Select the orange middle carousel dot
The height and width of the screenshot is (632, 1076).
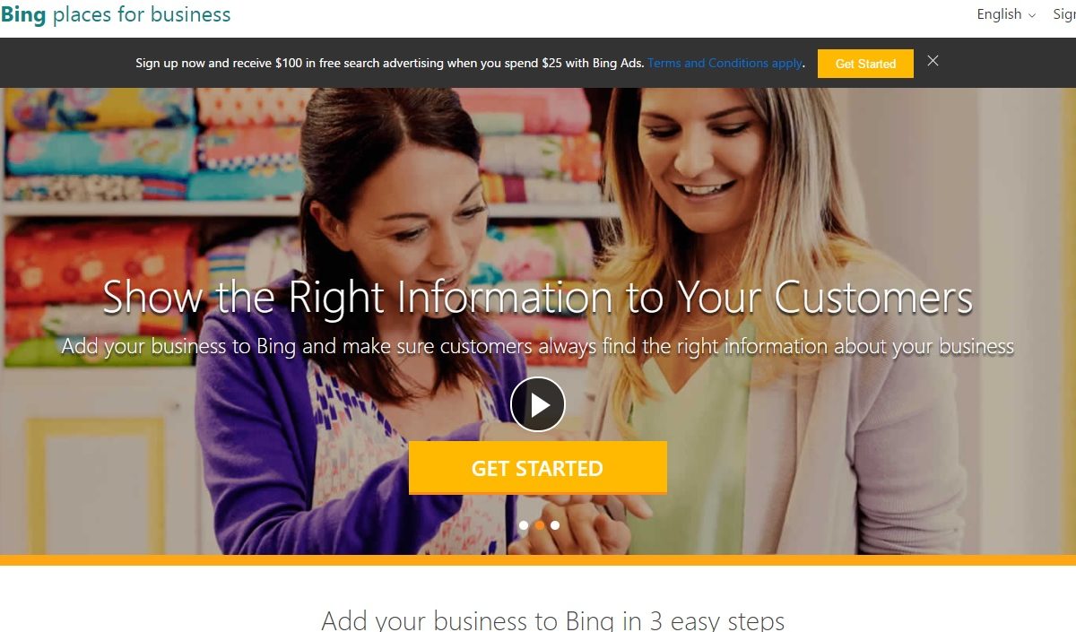(x=540, y=525)
